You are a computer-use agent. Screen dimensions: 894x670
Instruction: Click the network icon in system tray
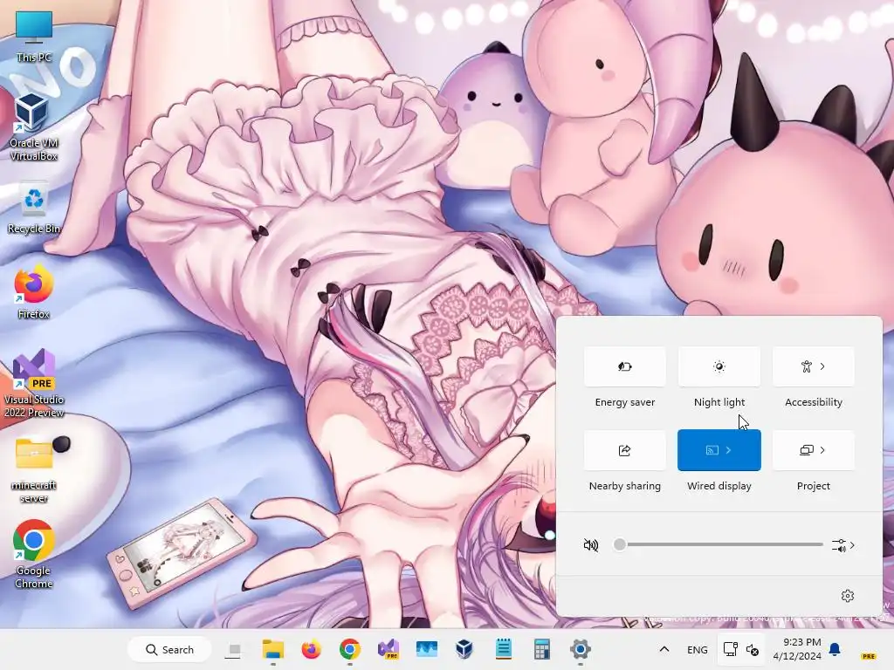point(731,649)
